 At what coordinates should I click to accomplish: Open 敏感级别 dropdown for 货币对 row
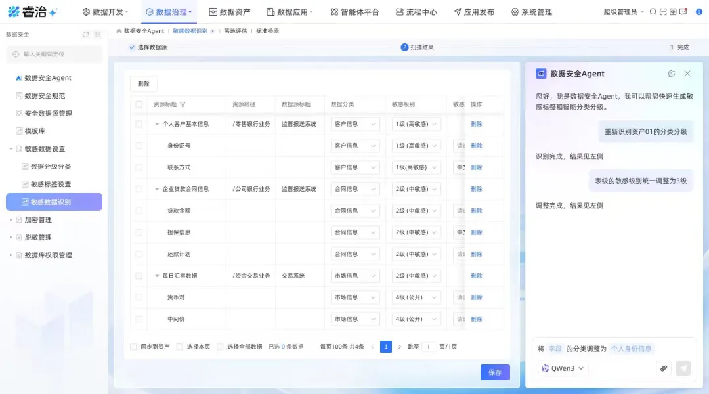click(x=416, y=297)
